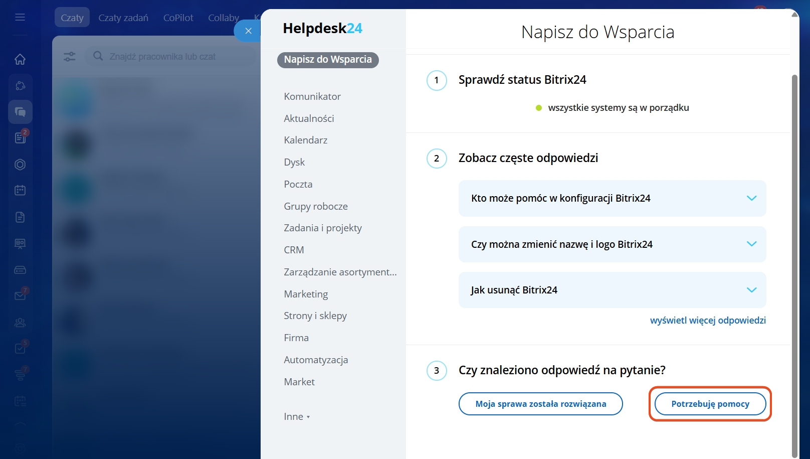The image size is (810, 459).
Task: Open the Inne dropdown in helpdesk menu
Action: tap(297, 417)
